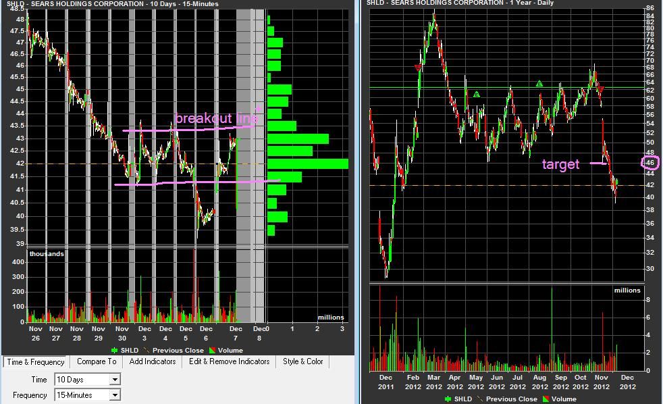This screenshot has height=404, width=663.
Task: Click the 'breakout line' annotation text
Action: pyautogui.click(x=216, y=118)
